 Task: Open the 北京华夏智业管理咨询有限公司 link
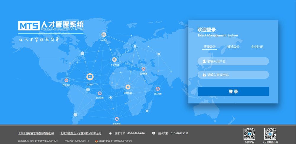point(36,133)
